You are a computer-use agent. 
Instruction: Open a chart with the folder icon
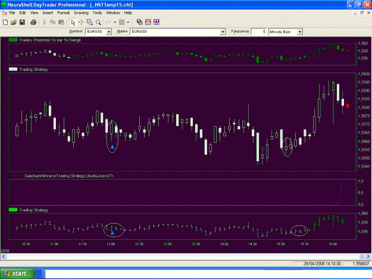click(14, 22)
